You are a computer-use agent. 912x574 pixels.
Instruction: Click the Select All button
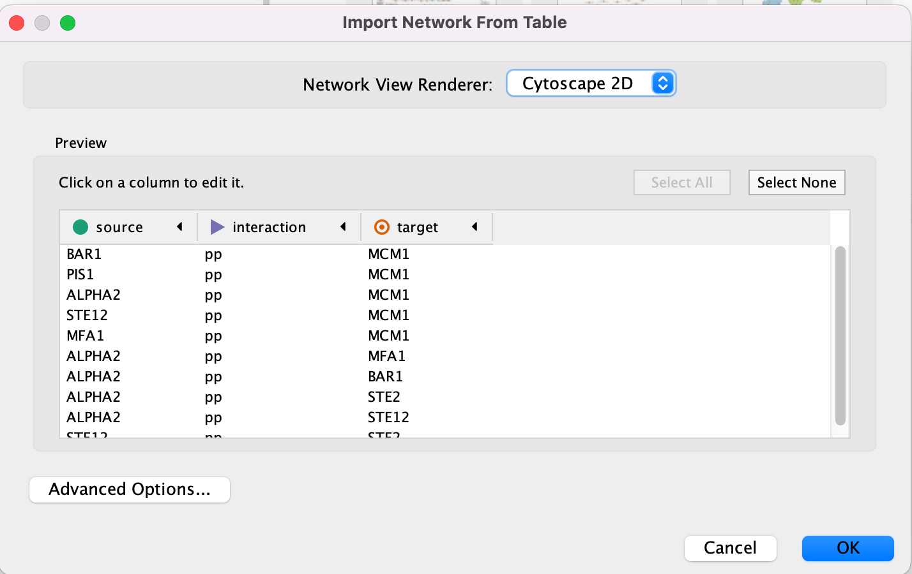pos(681,182)
